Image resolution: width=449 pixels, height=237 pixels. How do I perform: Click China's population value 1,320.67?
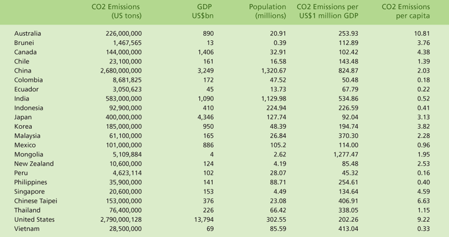274,71
